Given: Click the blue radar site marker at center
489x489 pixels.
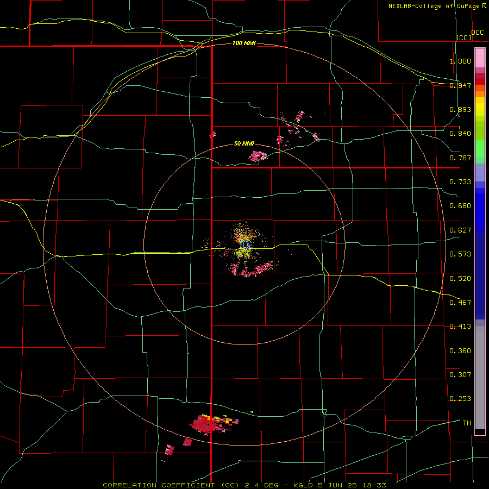Looking at the screenshot, I should tap(246, 244).
